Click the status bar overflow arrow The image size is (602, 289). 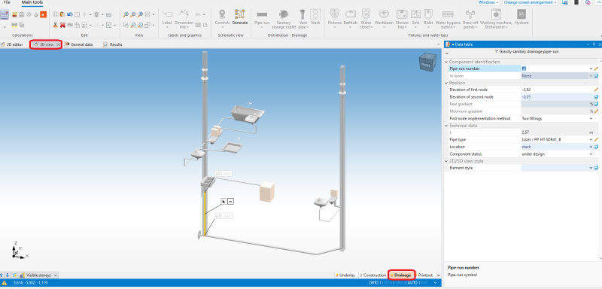coord(435,282)
